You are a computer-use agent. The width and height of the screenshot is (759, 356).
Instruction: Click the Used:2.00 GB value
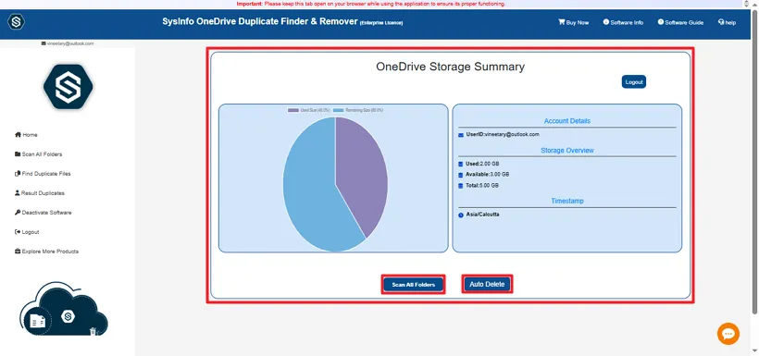pyautogui.click(x=482, y=164)
